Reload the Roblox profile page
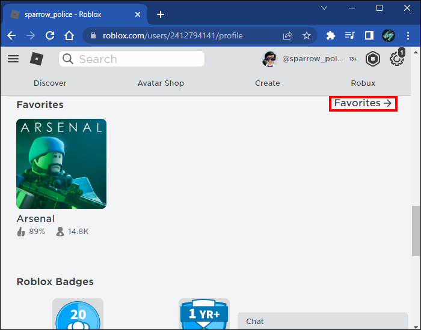 [50, 35]
